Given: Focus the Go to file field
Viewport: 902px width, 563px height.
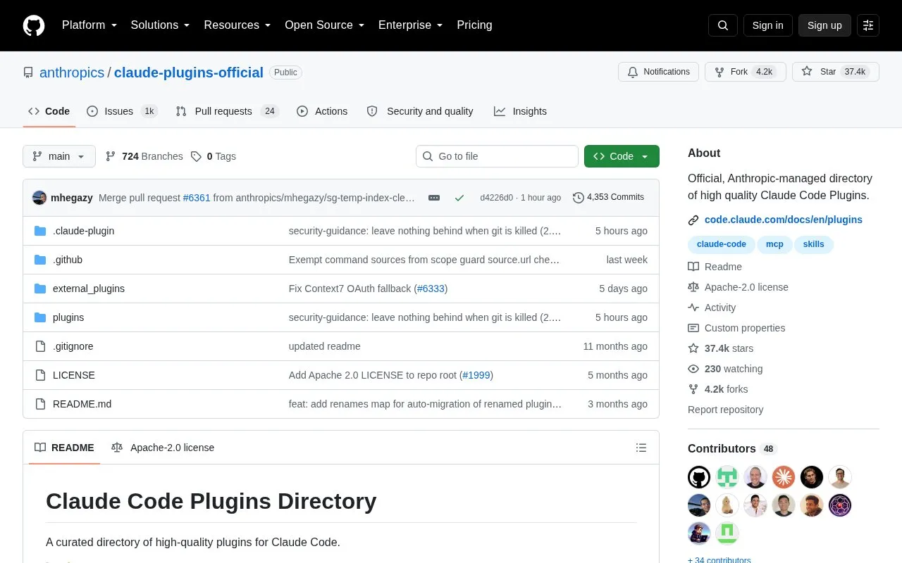Looking at the screenshot, I should click(x=497, y=156).
